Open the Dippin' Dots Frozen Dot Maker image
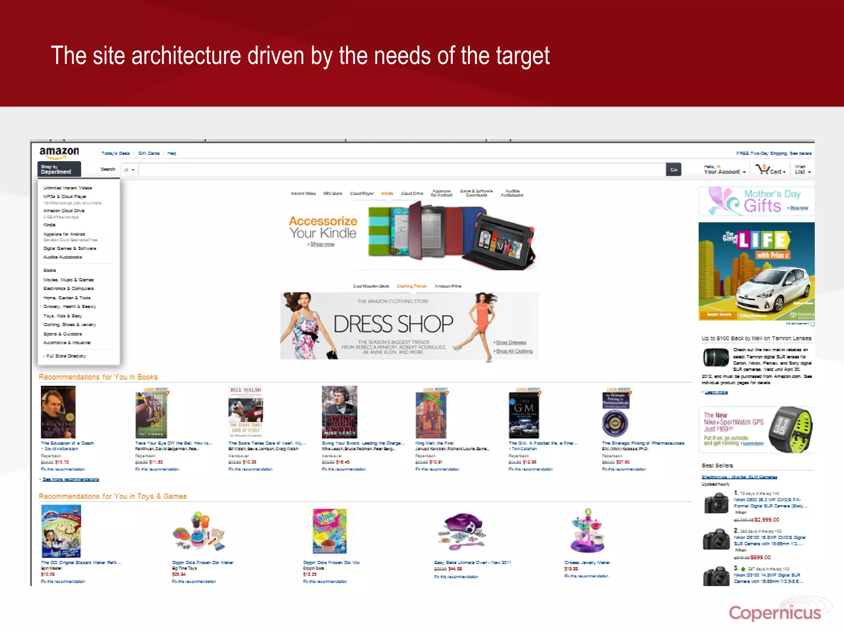Viewport: 844px width, 633px height. coord(199,531)
